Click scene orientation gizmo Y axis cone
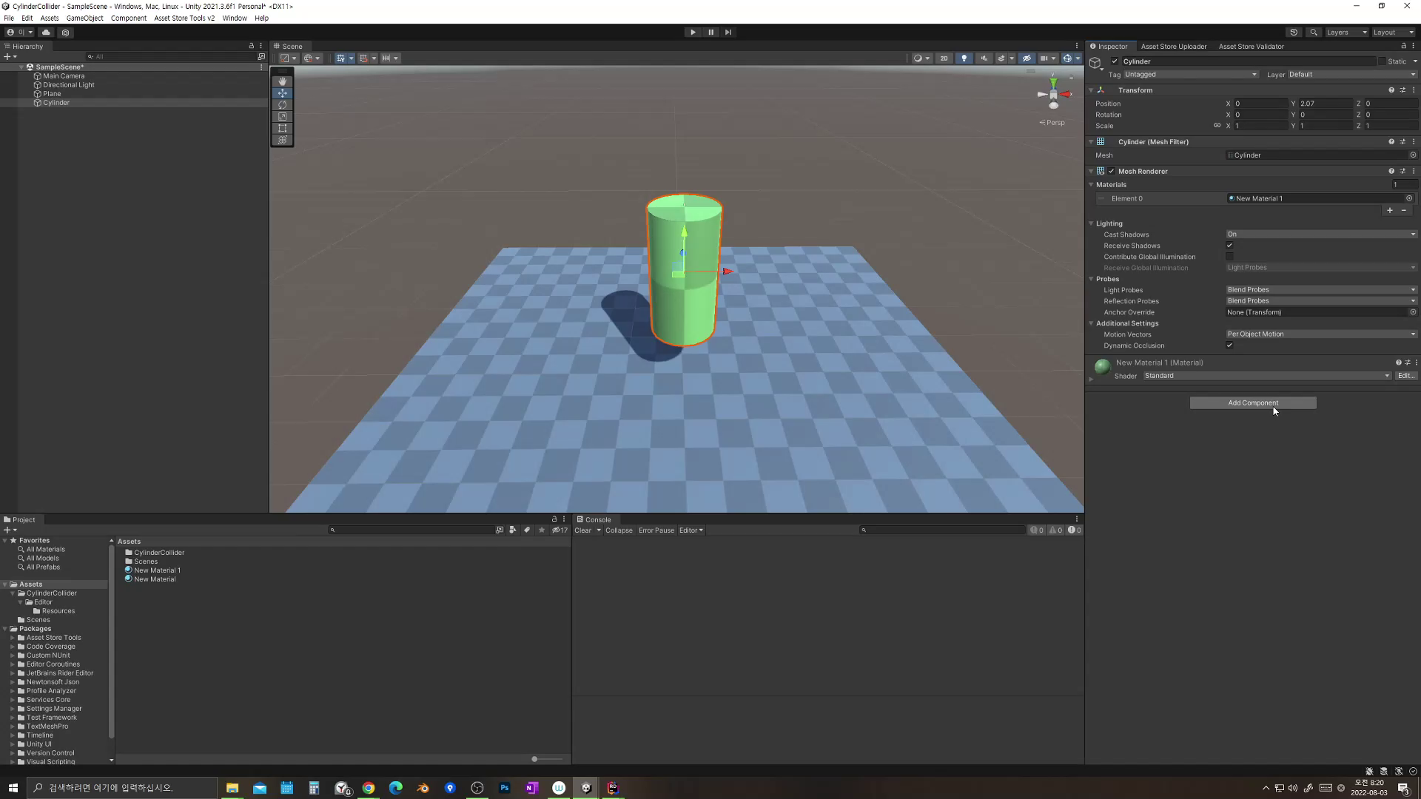Screen dimensions: 1421x799 click(1053, 83)
